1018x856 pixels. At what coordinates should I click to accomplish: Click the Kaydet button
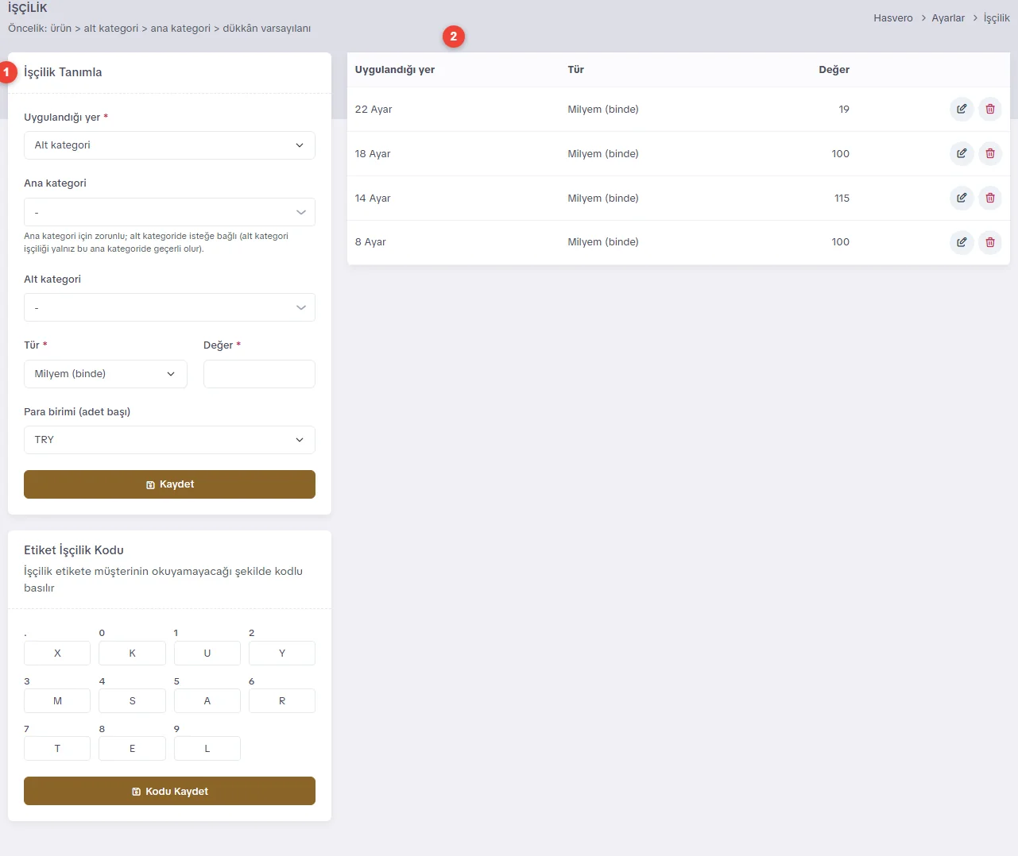click(x=169, y=484)
